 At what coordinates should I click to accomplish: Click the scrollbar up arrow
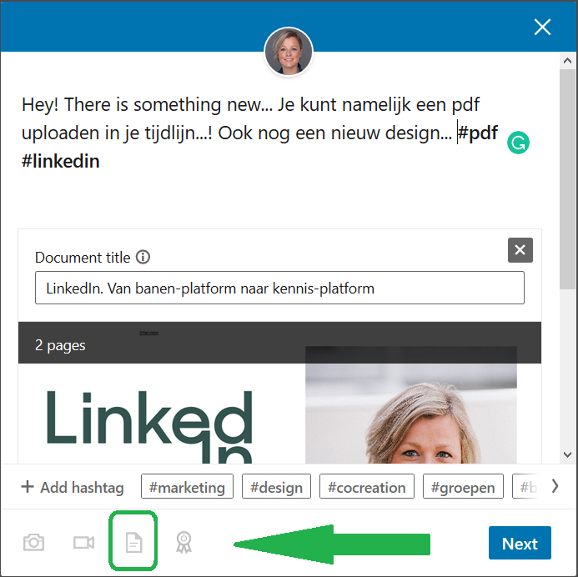(x=568, y=60)
